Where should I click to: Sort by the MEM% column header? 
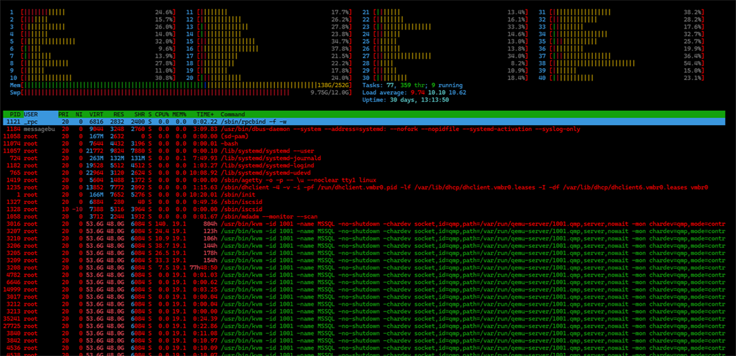pyautogui.click(x=179, y=114)
